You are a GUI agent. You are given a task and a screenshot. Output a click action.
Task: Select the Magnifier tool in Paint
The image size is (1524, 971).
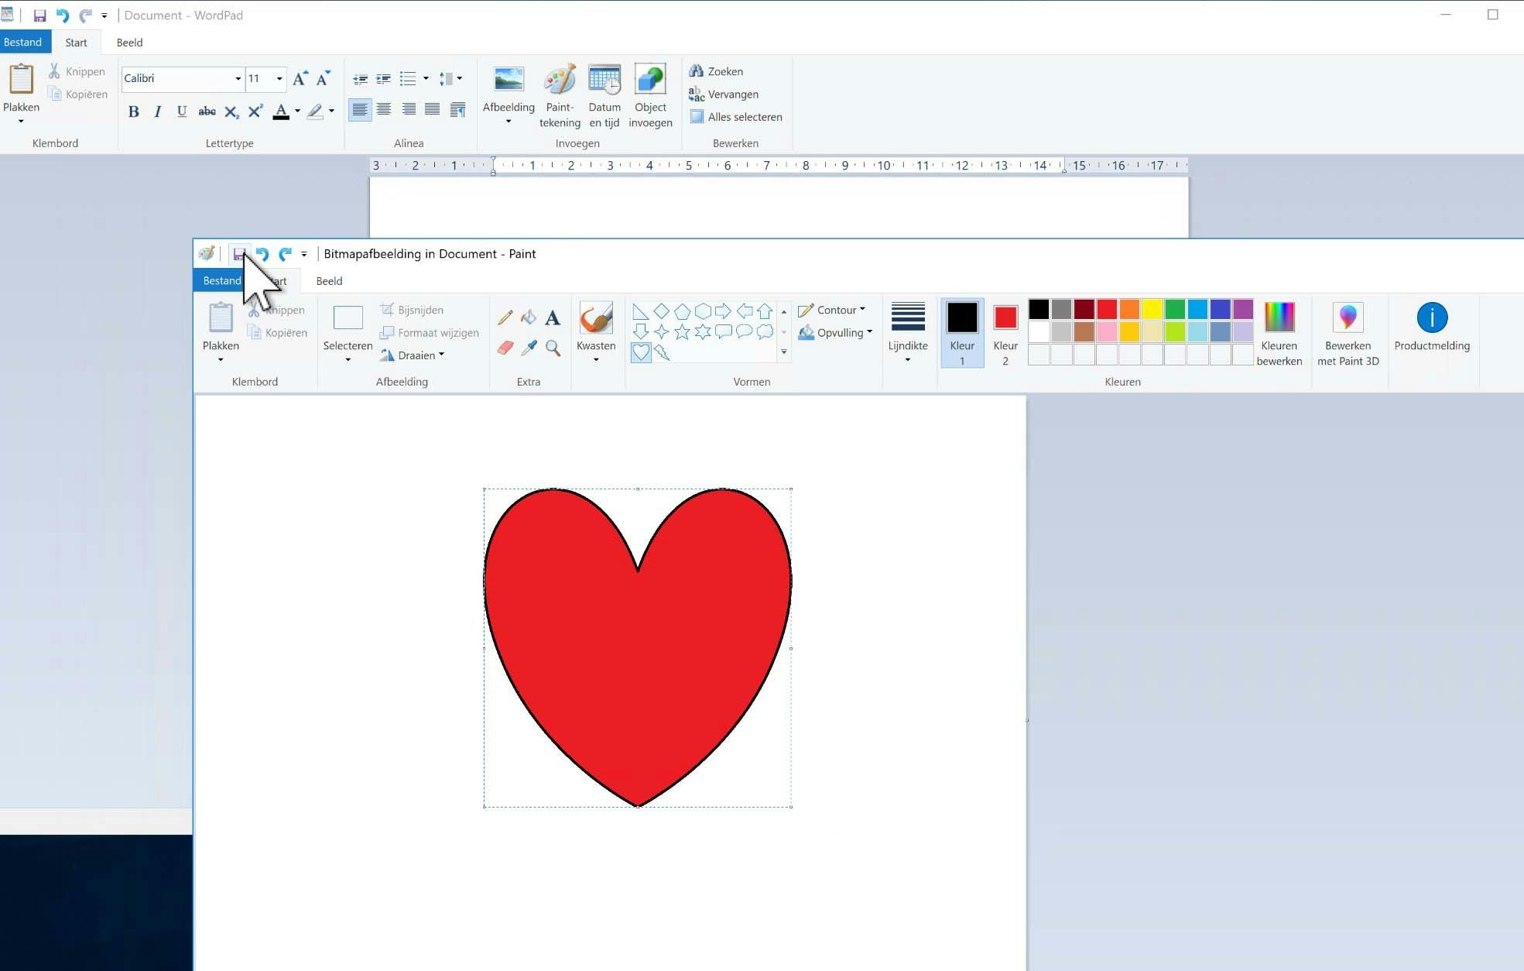[553, 348]
